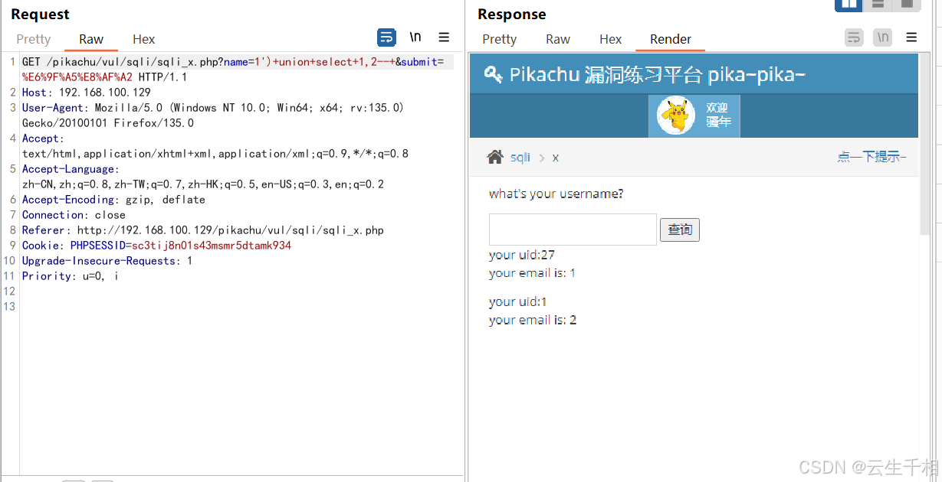Viewport: 942px width, 482px height.
Task: Click the Host header line
Action: pyautogui.click(x=87, y=93)
